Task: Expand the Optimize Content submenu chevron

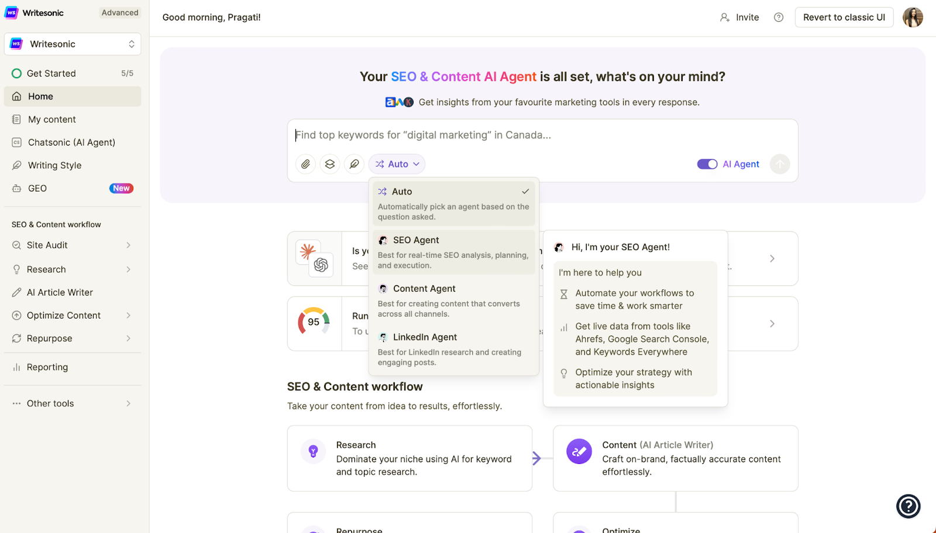Action: [129, 316]
